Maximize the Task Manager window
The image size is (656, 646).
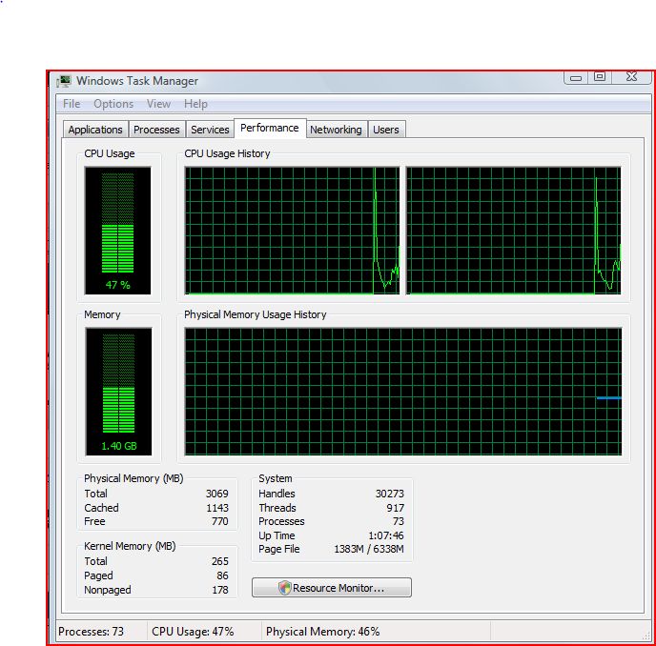600,77
